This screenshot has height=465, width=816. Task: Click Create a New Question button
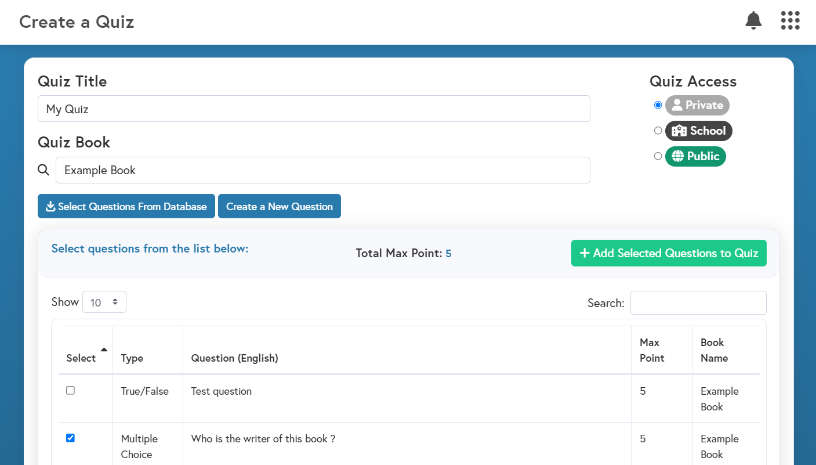point(279,207)
